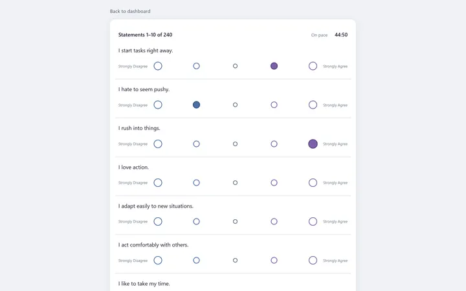The height and width of the screenshot is (291, 466).
Task: Pick neutral option for 'I start tasks right away'
Action: point(235,66)
